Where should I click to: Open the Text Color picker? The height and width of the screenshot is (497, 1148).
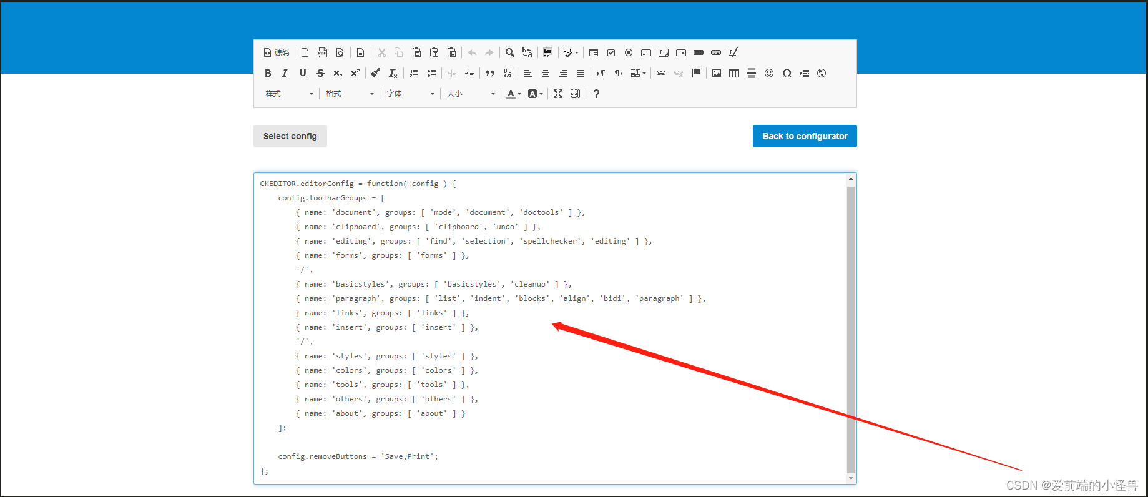514,94
